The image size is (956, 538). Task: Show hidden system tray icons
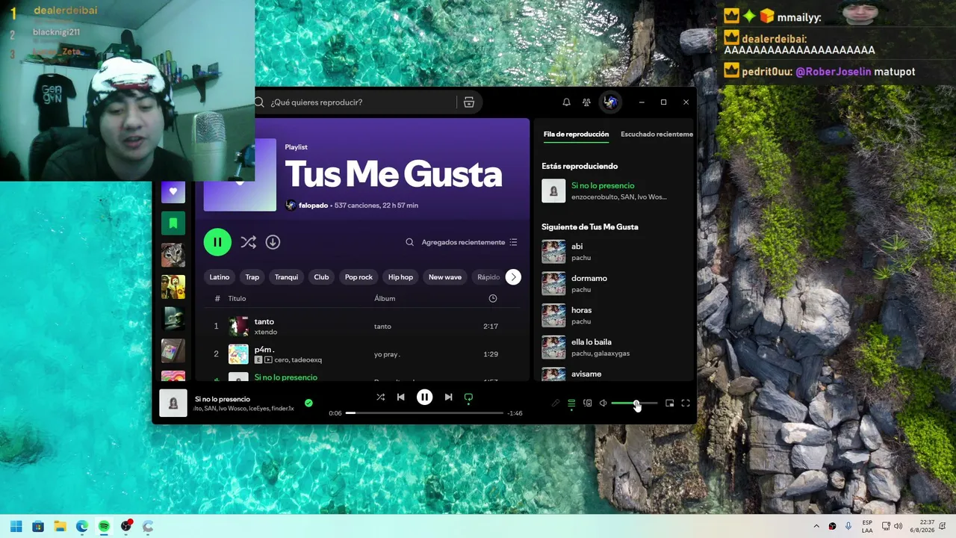coord(816,527)
